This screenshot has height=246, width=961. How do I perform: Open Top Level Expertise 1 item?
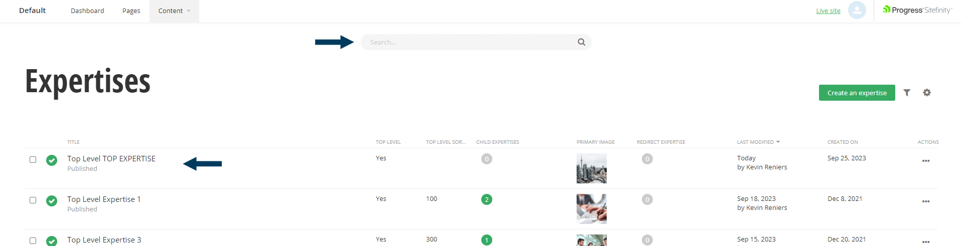[104, 199]
